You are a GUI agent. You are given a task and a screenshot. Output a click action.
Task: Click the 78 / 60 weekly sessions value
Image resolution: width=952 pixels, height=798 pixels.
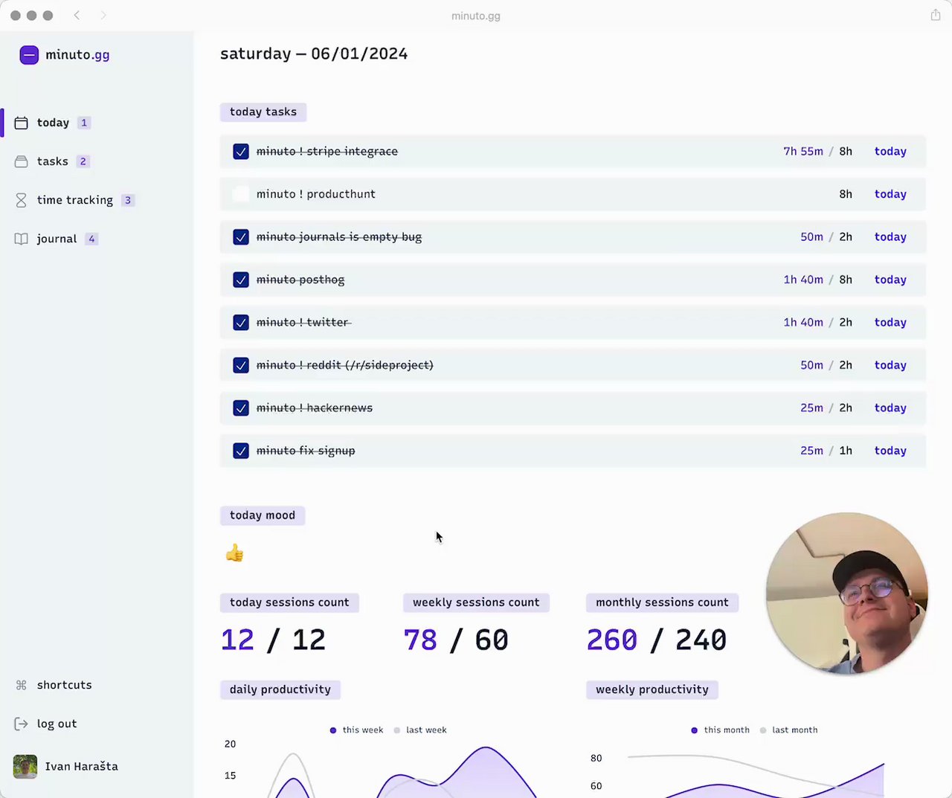pos(456,640)
